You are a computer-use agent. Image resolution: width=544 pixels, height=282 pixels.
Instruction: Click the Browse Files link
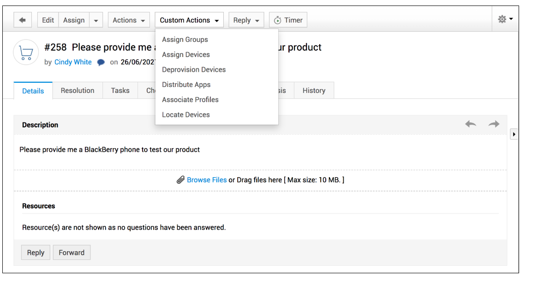(x=207, y=180)
